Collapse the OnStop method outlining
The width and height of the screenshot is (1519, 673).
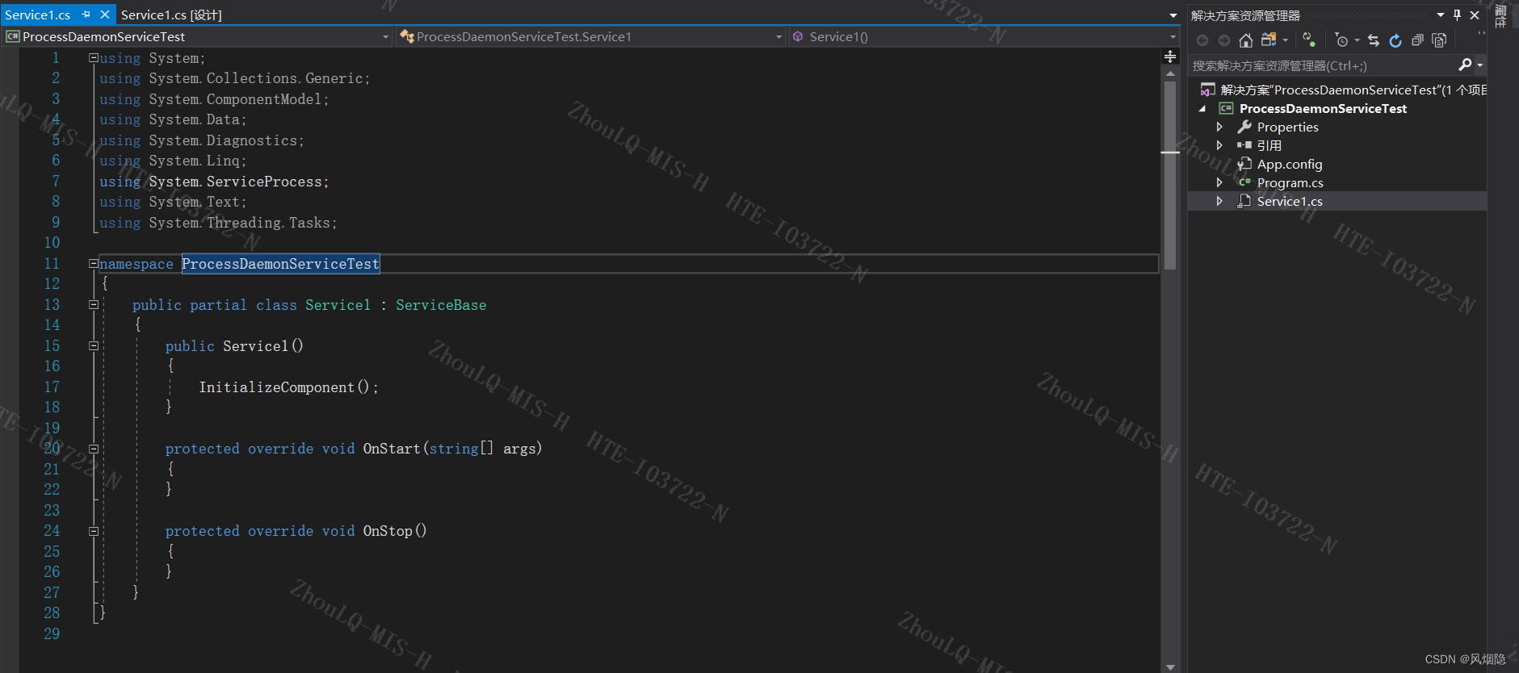94,531
